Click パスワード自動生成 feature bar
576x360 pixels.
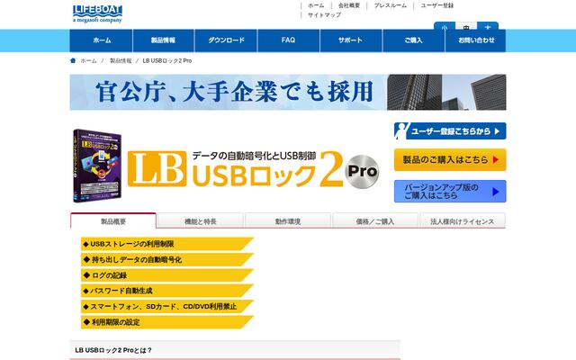pos(167,291)
